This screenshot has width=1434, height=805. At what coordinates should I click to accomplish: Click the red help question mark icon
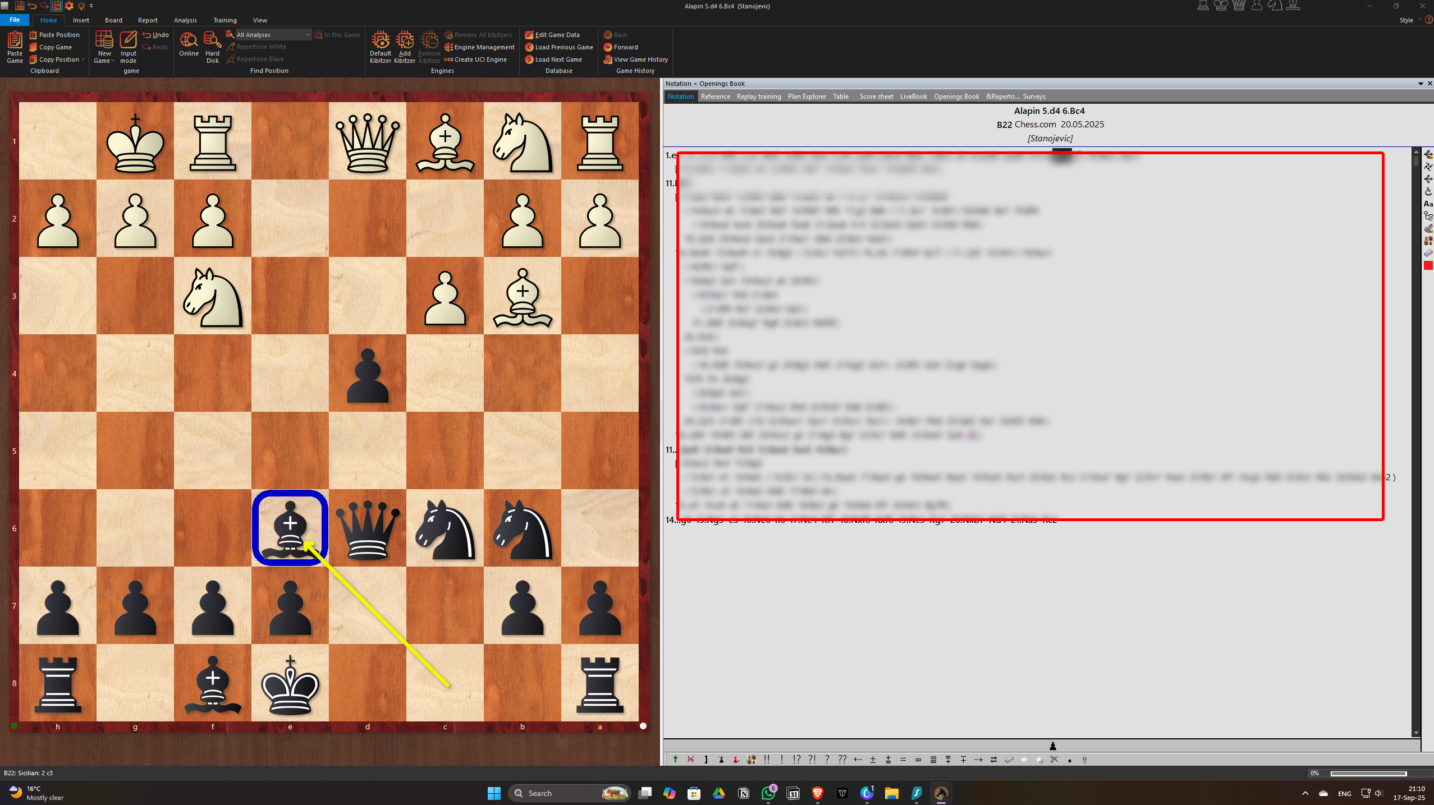(1429, 20)
